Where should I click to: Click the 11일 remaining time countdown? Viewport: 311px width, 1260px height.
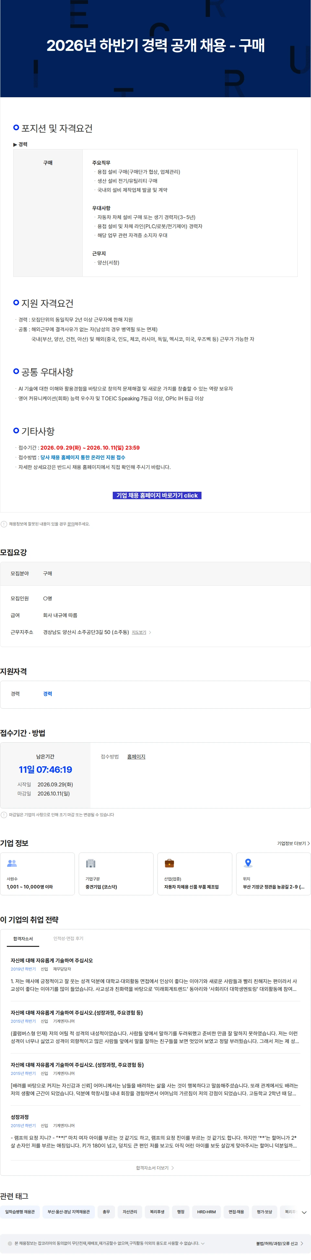pos(45,770)
